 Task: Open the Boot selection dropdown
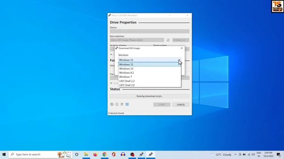pos(137,40)
